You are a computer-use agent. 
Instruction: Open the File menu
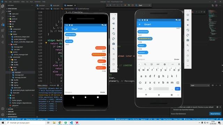coord(6,1)
